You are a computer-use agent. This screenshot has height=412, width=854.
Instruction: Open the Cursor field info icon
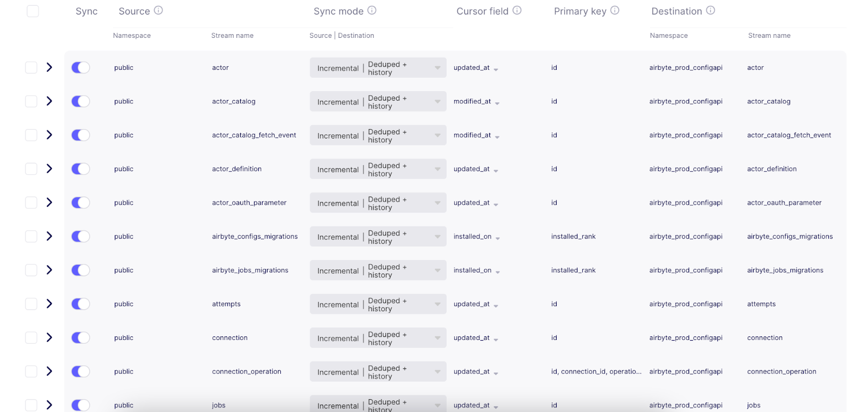coord(517,10)
